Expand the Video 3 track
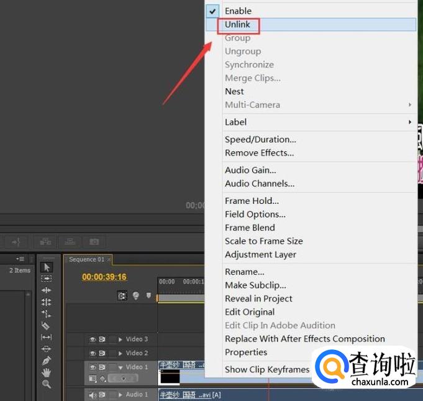 point(121,339)
